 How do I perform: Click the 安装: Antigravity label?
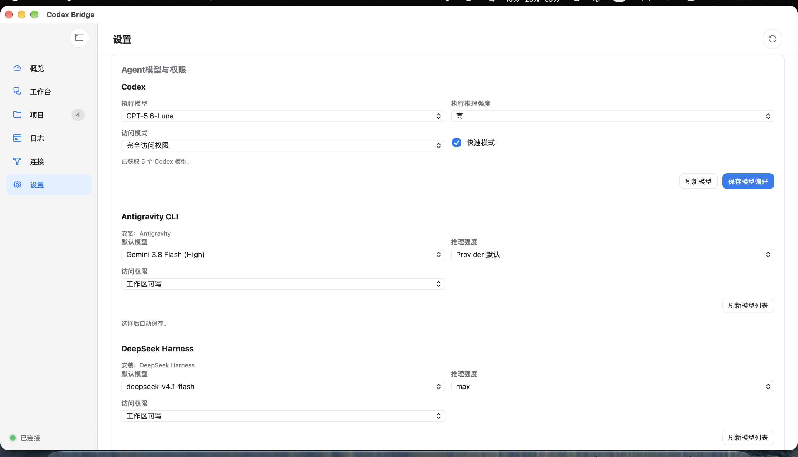[146, 233]
